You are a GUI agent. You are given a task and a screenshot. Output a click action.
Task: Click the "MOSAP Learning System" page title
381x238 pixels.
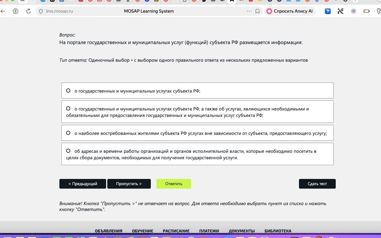click(149, 11)
